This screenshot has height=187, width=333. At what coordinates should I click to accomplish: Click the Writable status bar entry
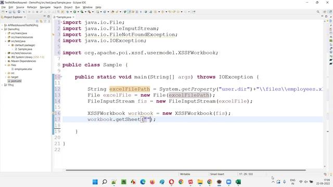pyautogui.click(x=185, y=174)
